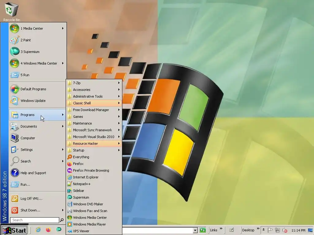Expand Free Download Manager folder

pyautogui.click(x=94, y=110)
